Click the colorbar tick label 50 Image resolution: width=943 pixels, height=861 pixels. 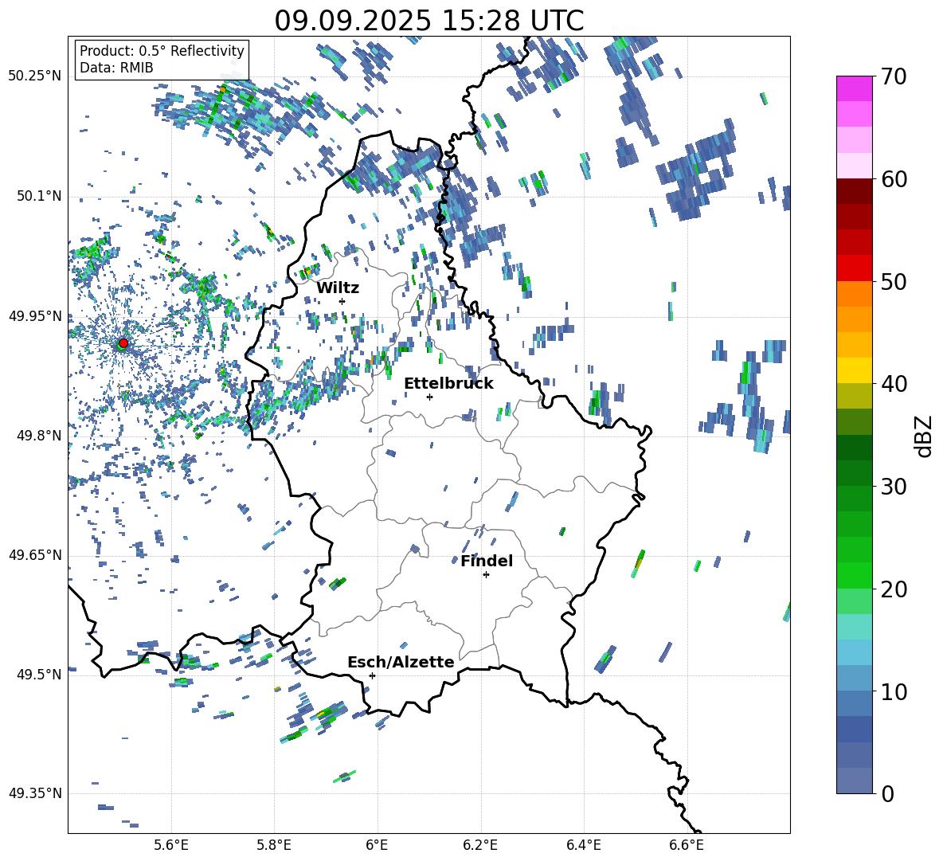click(x=894, y=282)
